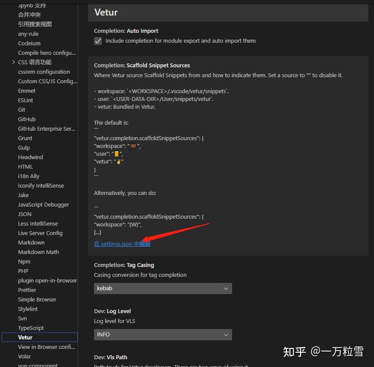This screenshot has width=374, height=367.
Task: Select the Emmet settings section
Action: [26, 91]
